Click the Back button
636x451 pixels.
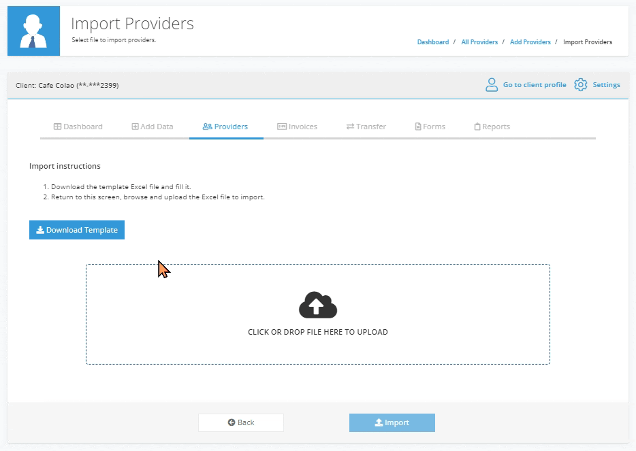pos(240,422)
